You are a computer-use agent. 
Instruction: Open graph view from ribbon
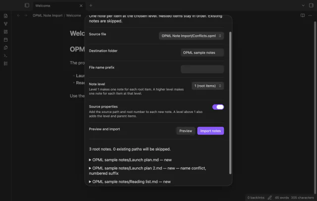pyautogui.click(x=5, y=24)
